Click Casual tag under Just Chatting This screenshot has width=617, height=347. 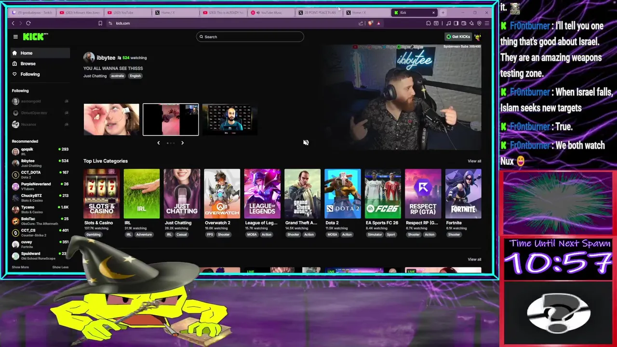click(181, 235)
